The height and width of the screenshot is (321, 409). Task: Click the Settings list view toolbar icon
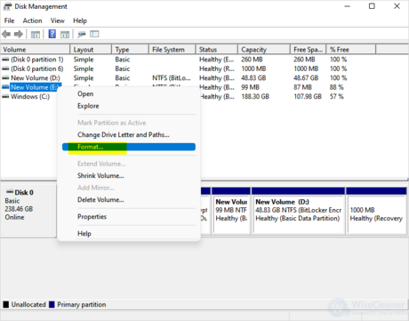pos(94,35)
